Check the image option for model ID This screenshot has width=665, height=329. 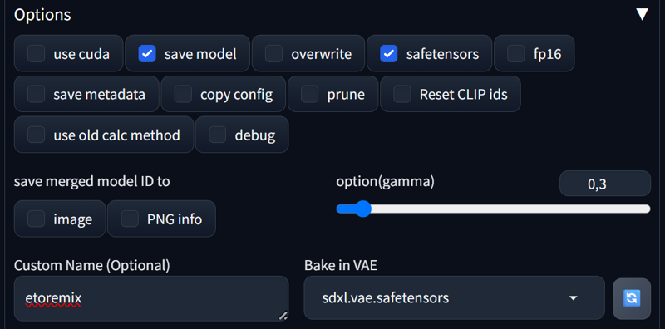coord(37,219)
